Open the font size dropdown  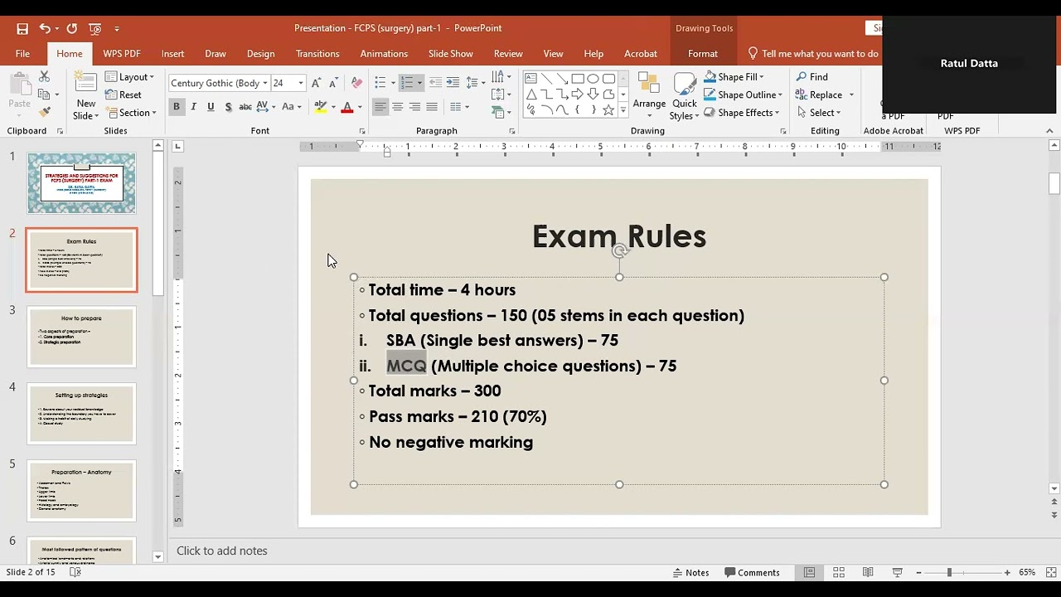coord(301,83)
